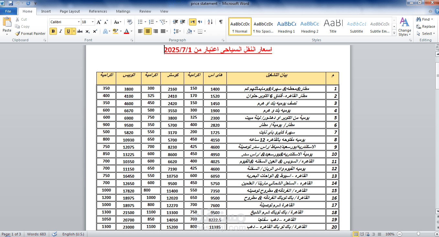Switch to Review tab
This screenshot has height=237, width=439.
pos(145,11)
